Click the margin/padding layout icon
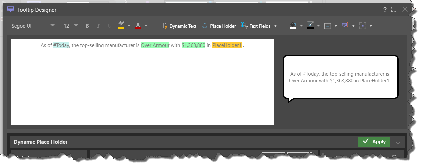Viewport: 423px width, 167px height. point(362,26)
